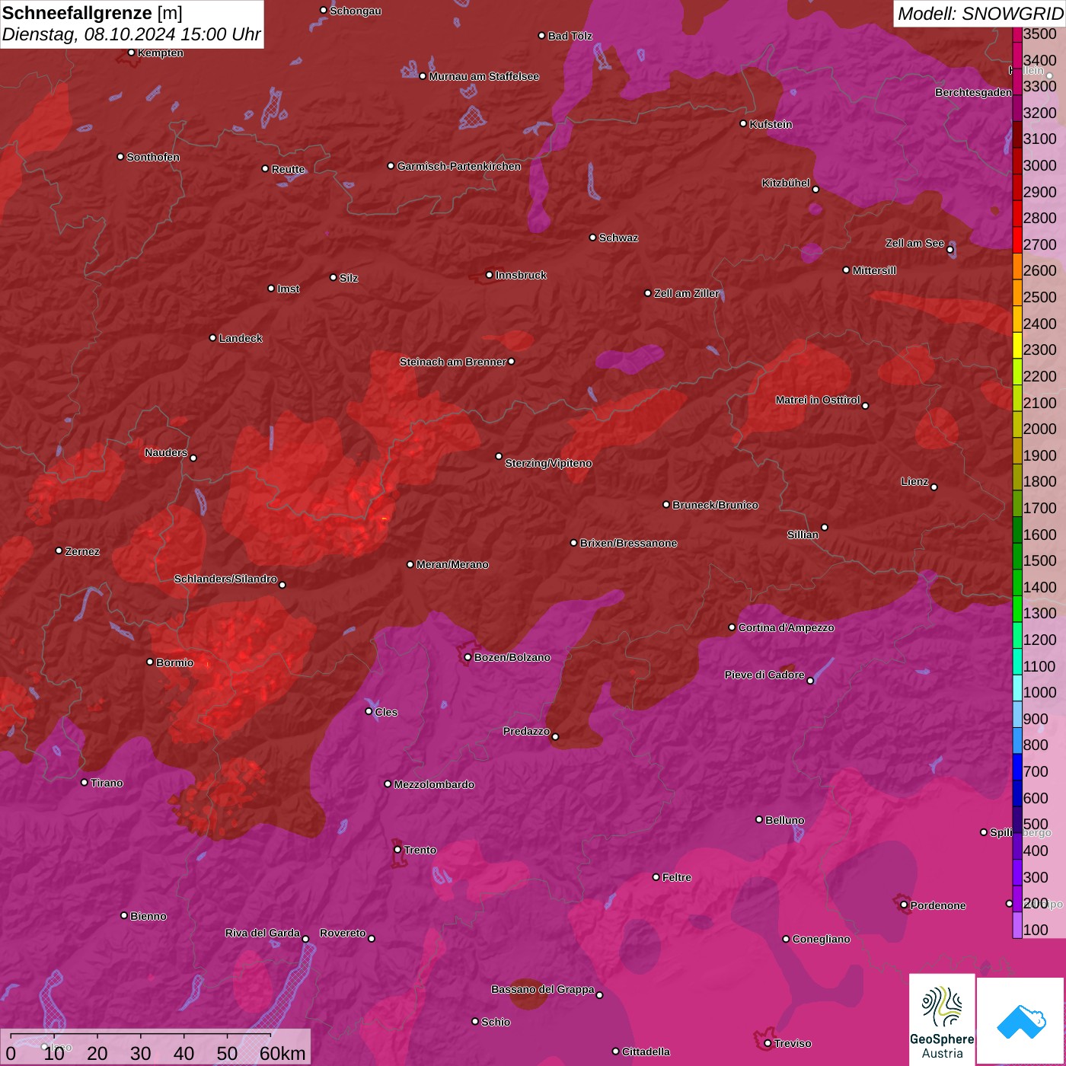Click the Garmisch-Partenkirchen label
The image size is (1066, 1066).
point(459,166)
